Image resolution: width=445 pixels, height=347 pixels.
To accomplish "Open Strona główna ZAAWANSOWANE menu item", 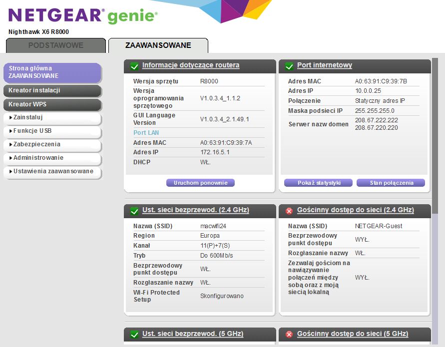I will 52,72.
